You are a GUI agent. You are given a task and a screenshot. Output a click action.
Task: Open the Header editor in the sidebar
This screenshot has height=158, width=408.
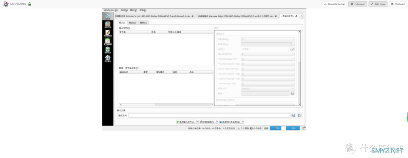pyautogui.click(x=107, y=33)
